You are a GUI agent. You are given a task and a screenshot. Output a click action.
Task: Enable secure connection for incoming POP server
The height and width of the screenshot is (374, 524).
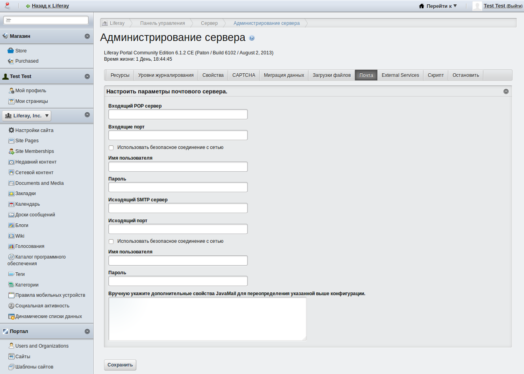[111, 148]
